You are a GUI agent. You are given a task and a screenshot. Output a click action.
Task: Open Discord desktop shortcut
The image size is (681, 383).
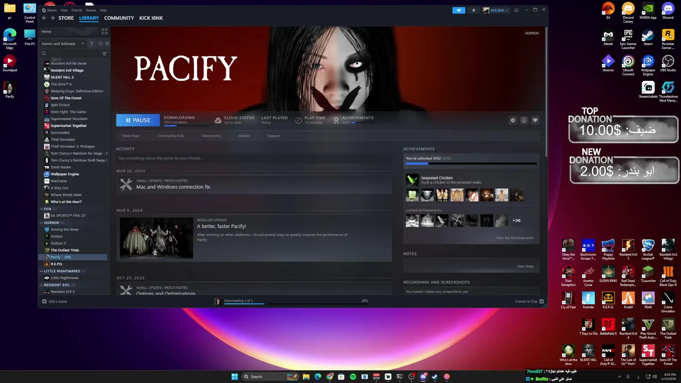pos(668,11)
